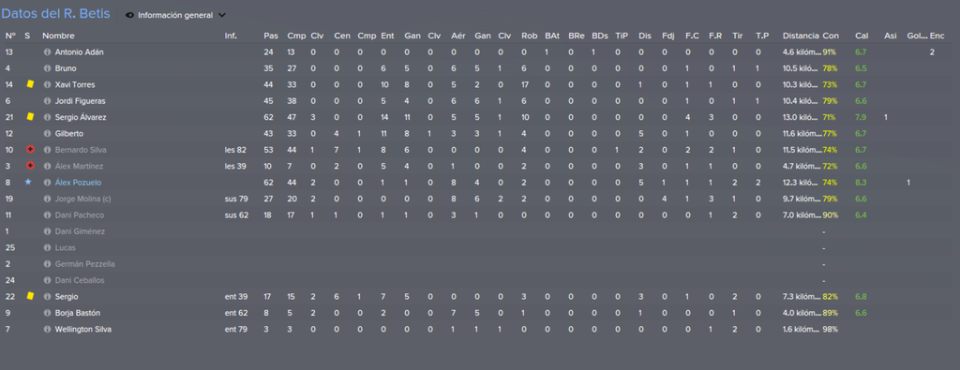Click the eye icon by Información general
The height and width of the screenshot is (370, 960).
pos(129,15)
